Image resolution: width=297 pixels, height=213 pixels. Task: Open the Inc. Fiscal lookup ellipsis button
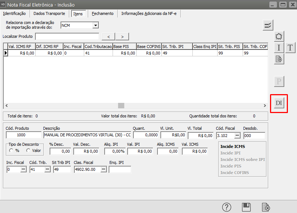(23, 169)
